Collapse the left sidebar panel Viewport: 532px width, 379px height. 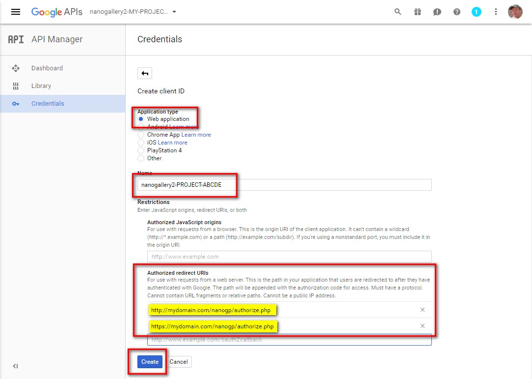(15, 366)
